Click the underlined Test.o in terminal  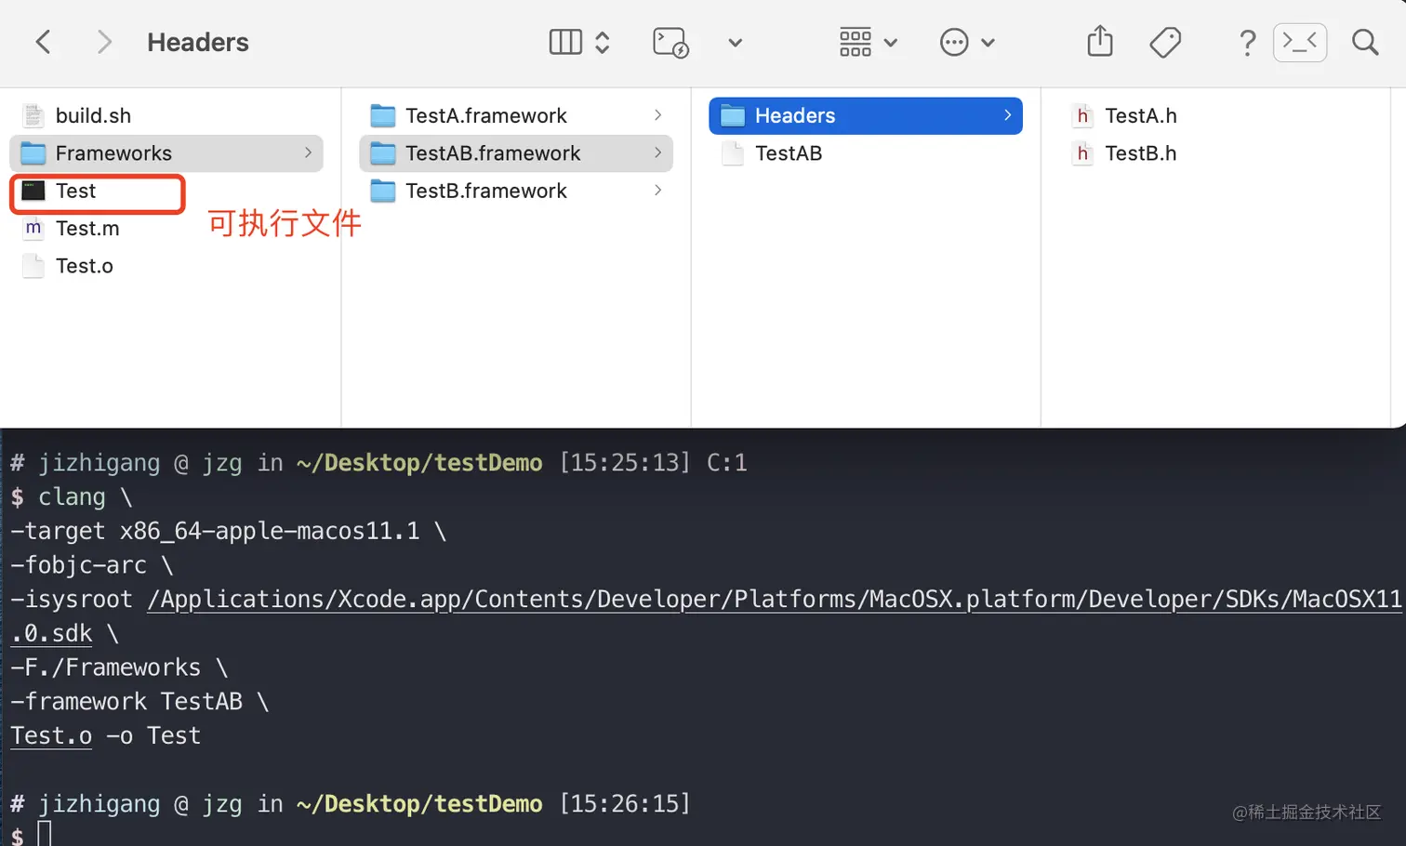tap(51, 735)
